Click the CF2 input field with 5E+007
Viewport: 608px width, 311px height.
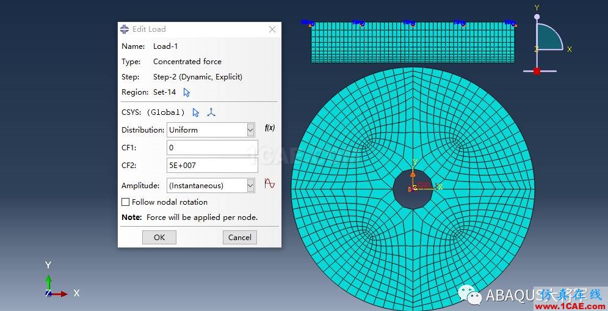coord(212,166)
